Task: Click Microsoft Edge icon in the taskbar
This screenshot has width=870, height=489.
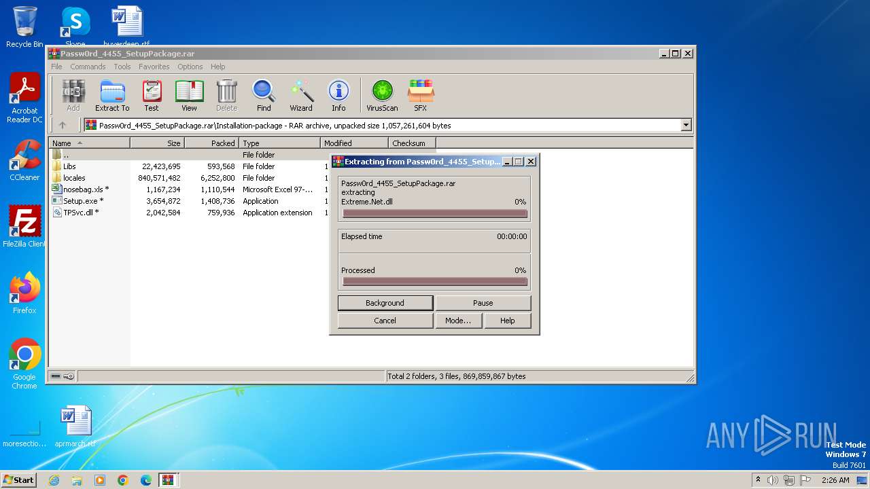Action: (x=146, y=480)
